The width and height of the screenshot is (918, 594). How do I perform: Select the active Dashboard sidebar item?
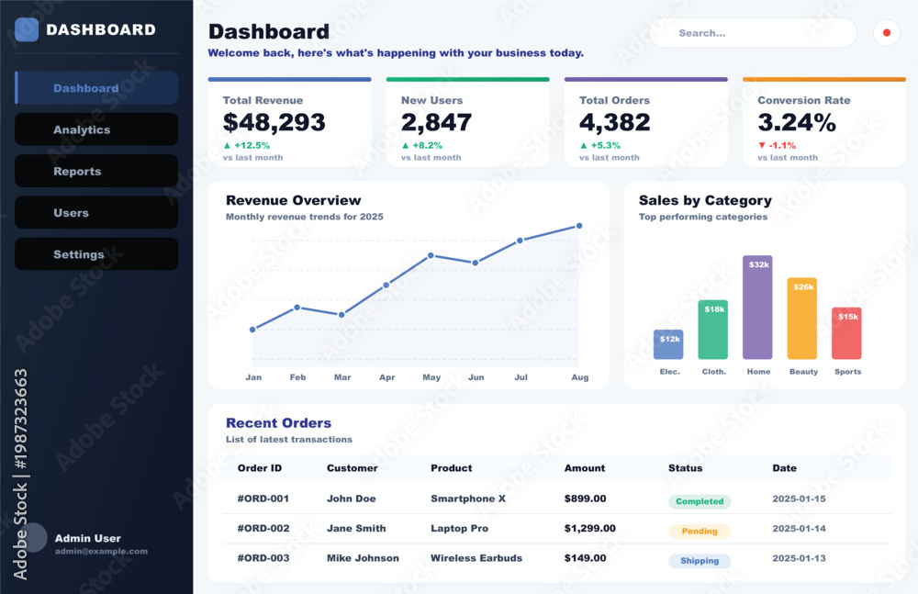coord(96,88)
